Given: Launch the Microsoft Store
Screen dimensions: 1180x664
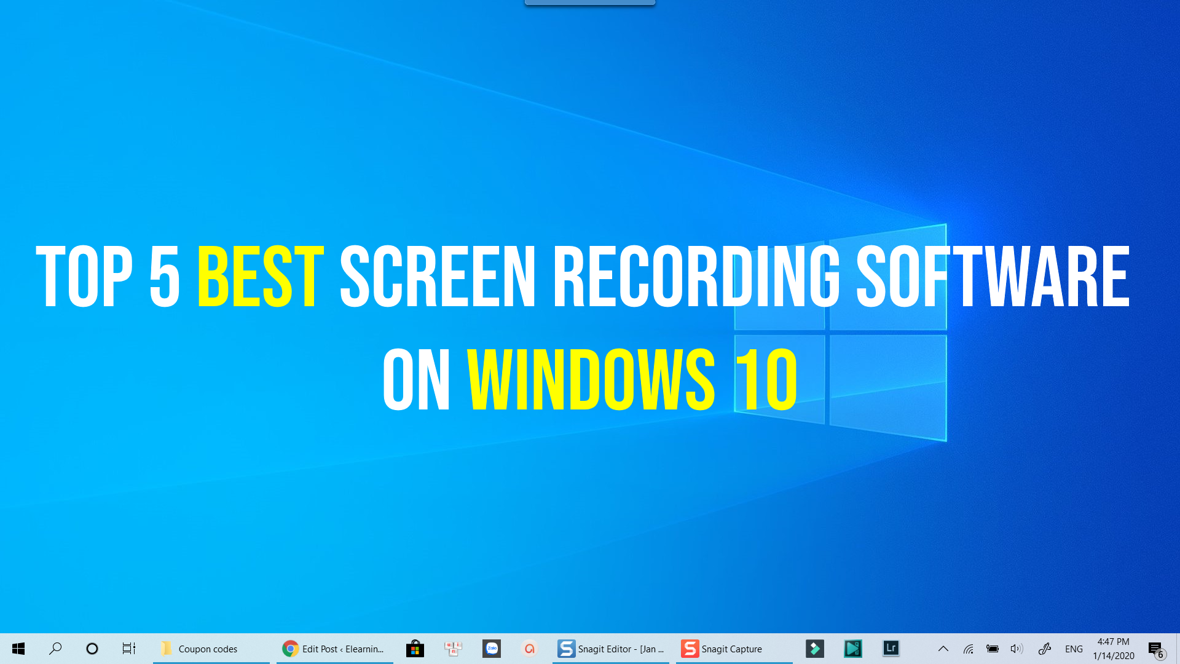Looking at the screenshot, I should click(x=415, y=649).
